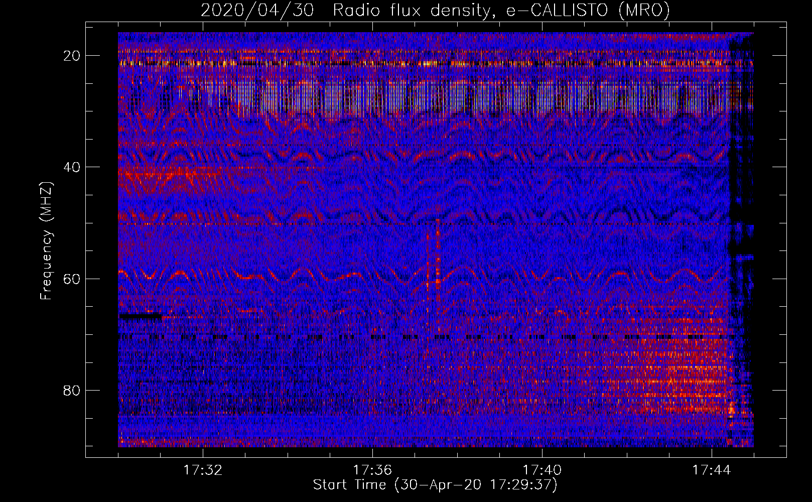Click the 40 frequency tick label

click(x=72, y=167)
